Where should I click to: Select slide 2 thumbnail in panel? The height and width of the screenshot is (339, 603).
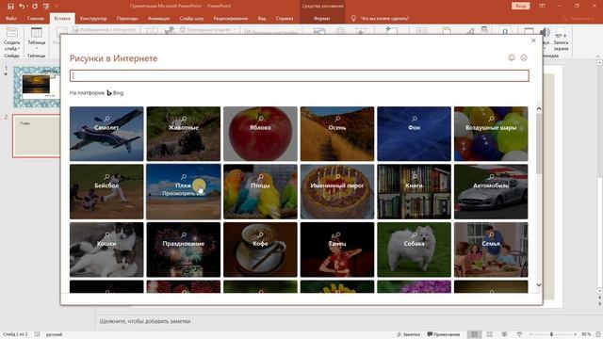37,136
